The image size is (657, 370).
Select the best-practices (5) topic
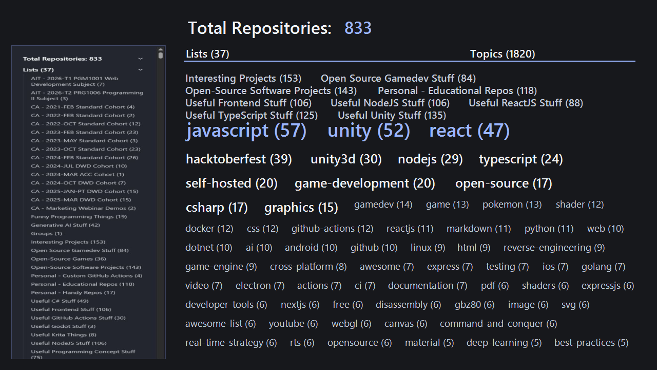(x=591, y=343)
